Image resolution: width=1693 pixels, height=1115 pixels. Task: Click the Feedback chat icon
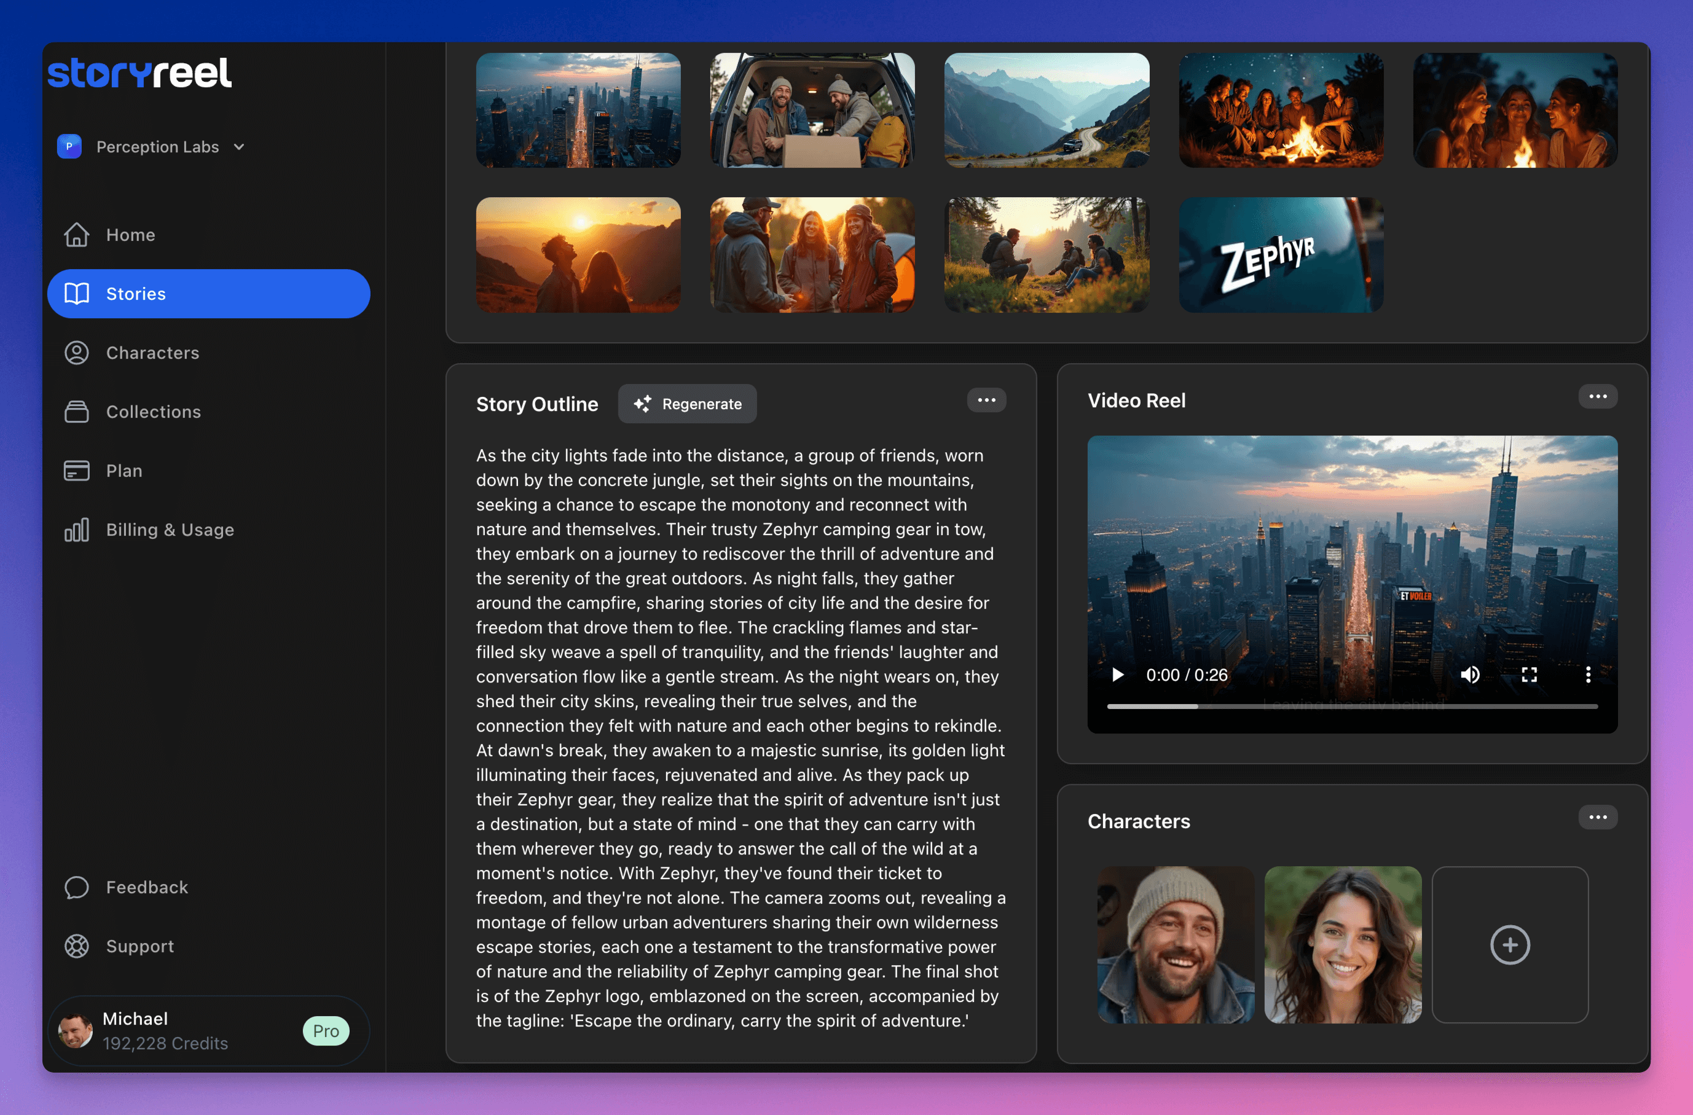point(76,886)
